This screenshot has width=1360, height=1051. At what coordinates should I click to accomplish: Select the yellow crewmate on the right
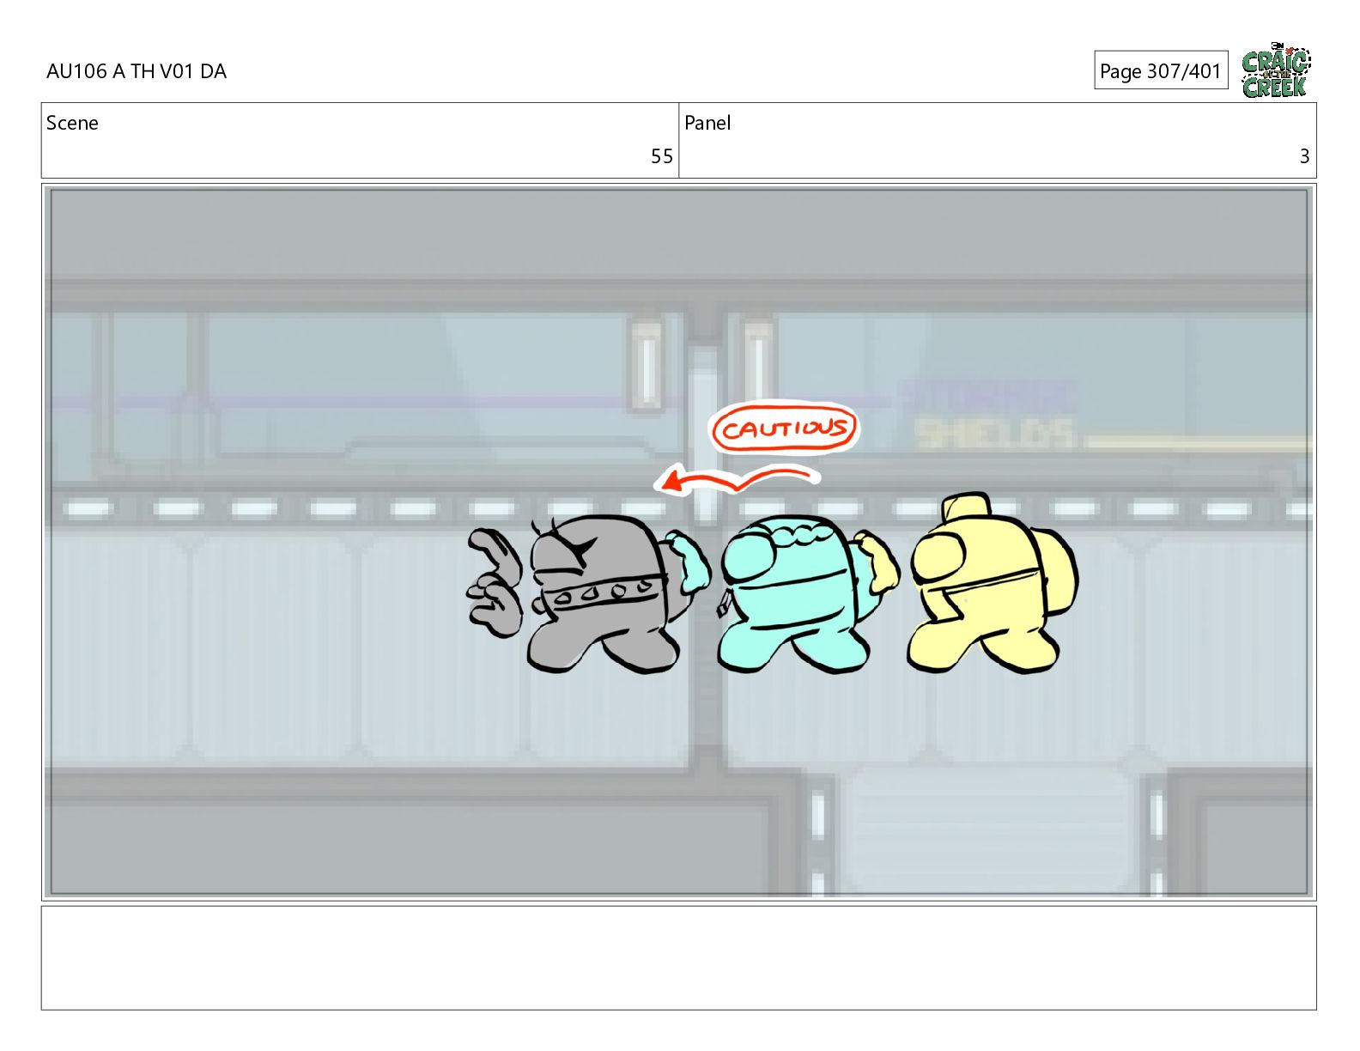[992, 584]
